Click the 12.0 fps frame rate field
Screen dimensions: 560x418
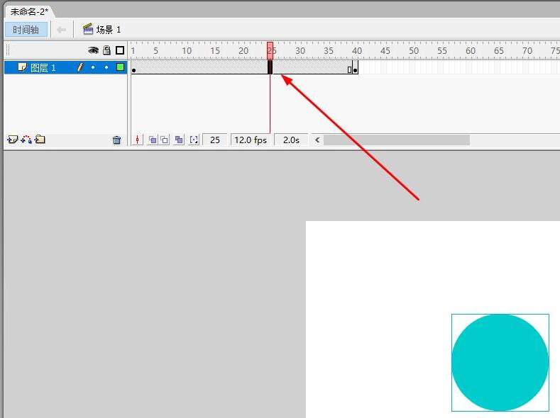point(251,140)
